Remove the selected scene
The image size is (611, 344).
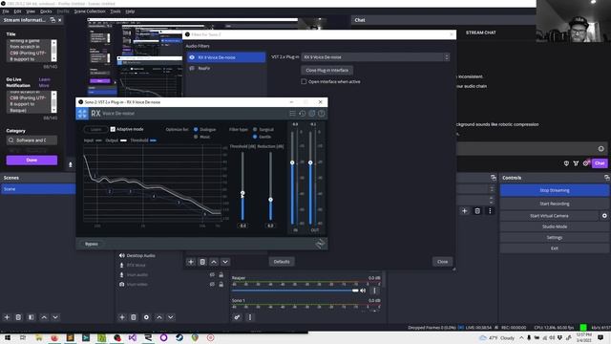(18, 317)
